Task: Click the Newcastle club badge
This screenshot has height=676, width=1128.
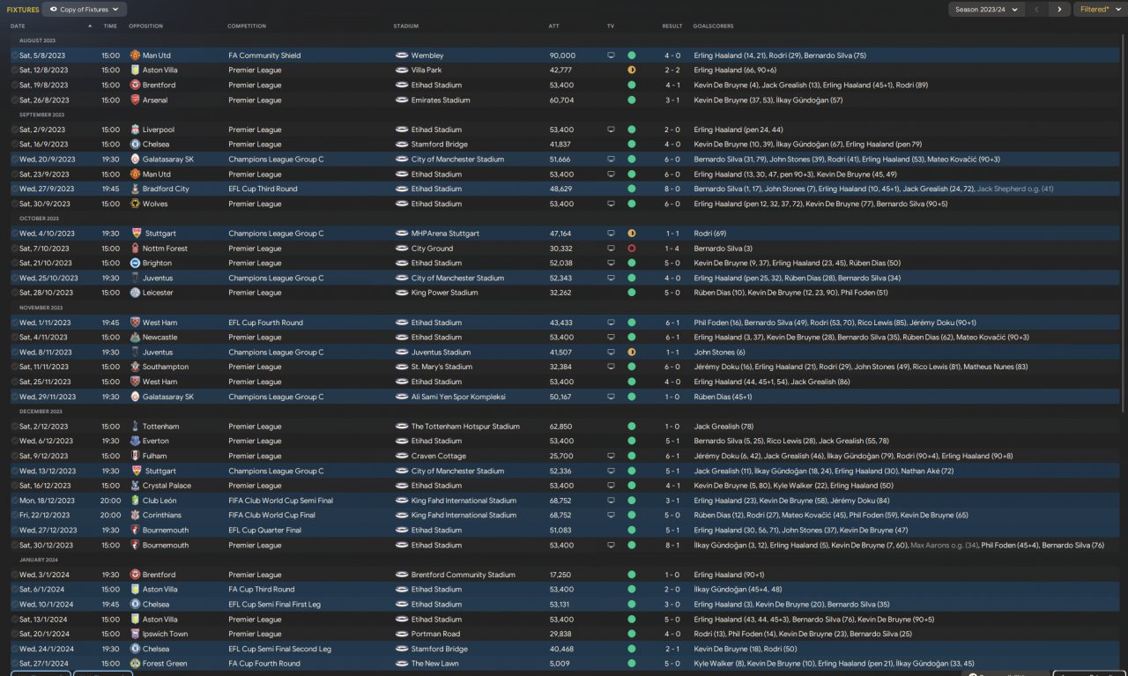Action: [135, 338]
